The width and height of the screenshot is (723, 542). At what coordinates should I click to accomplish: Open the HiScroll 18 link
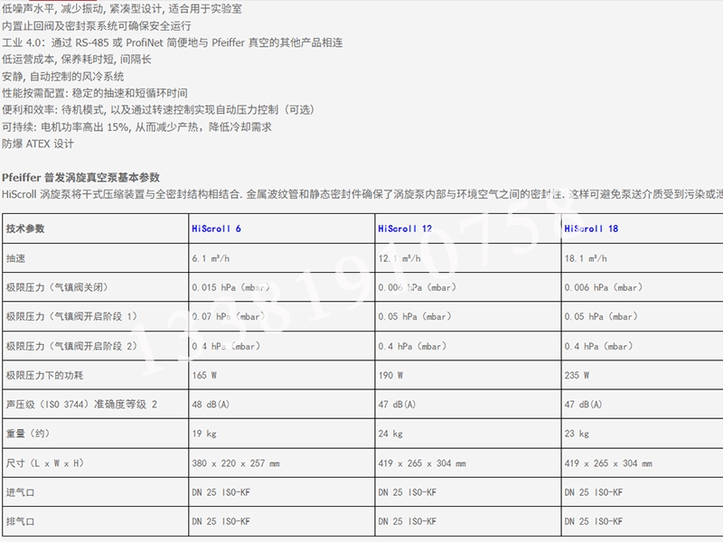tap(591, 229)
